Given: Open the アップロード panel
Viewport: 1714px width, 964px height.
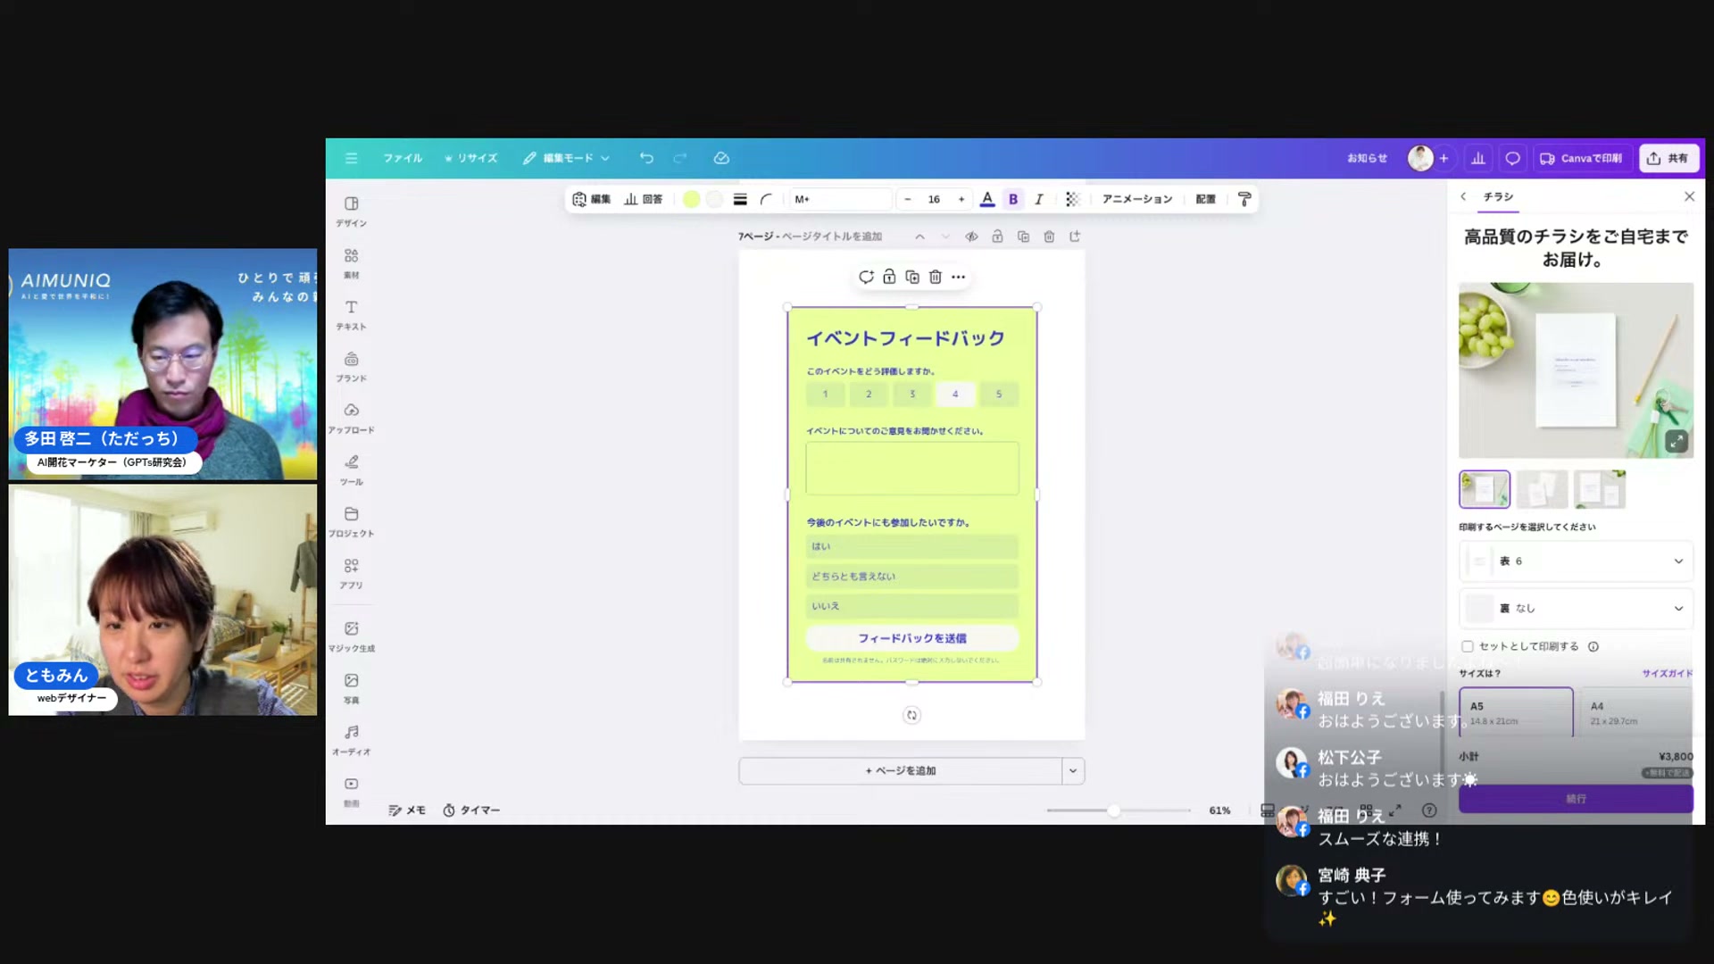Looking at the screenshot, I should (x=351, y=418).
